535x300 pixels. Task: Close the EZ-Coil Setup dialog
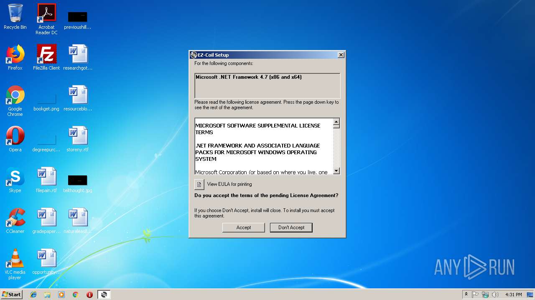coord(341,55)
